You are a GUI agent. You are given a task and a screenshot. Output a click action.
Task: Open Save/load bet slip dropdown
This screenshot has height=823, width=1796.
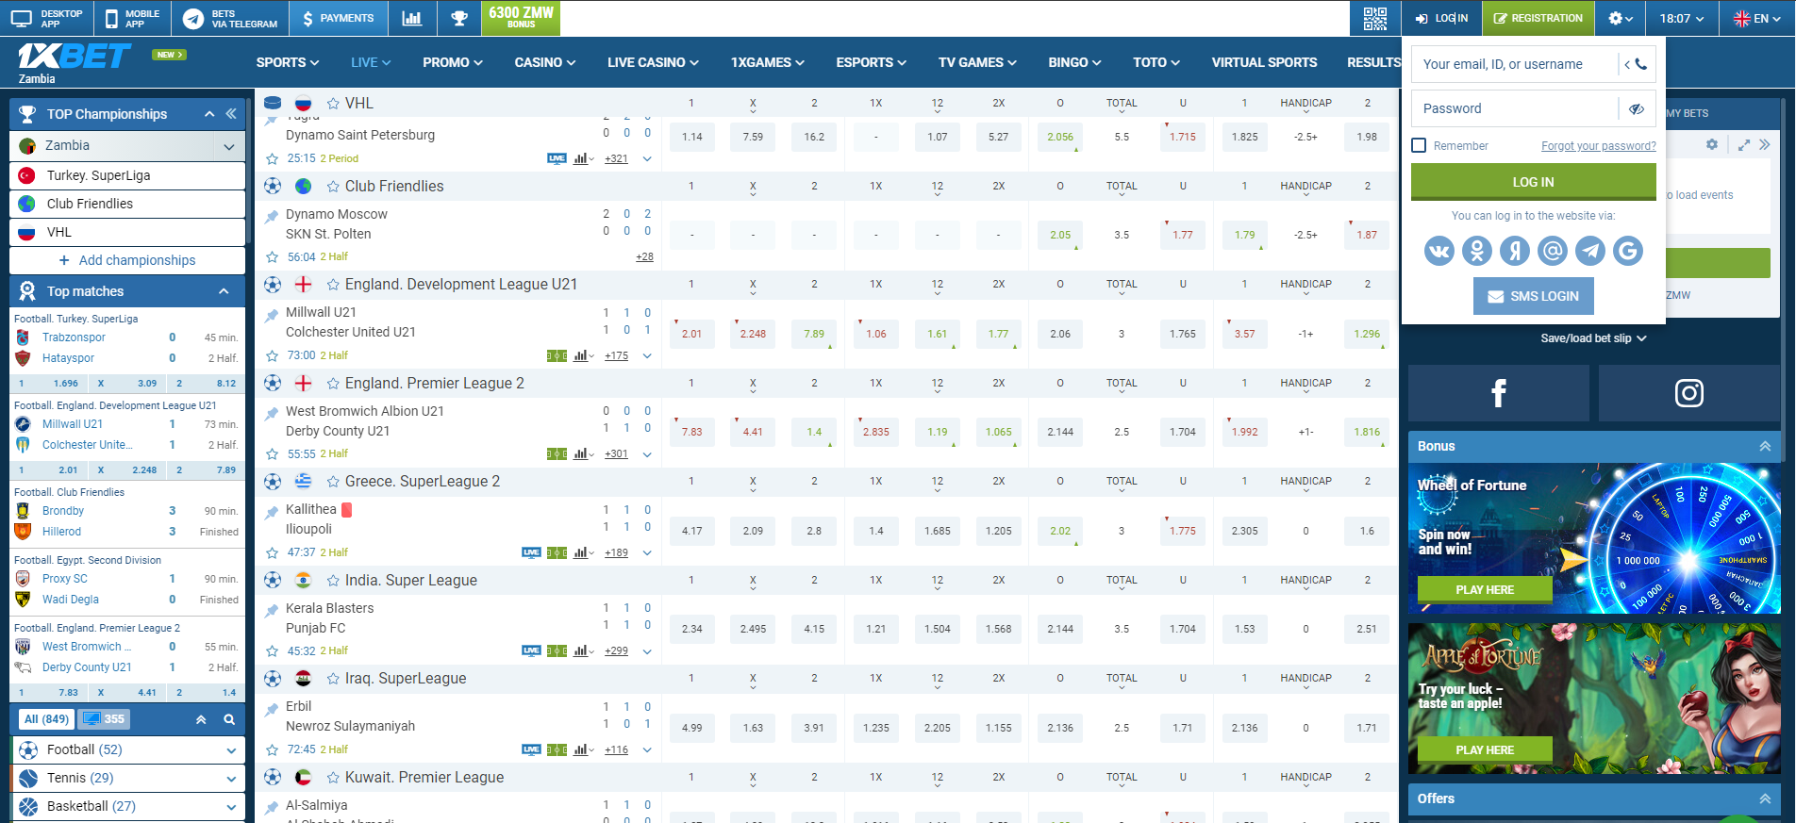click(1593, 338)
